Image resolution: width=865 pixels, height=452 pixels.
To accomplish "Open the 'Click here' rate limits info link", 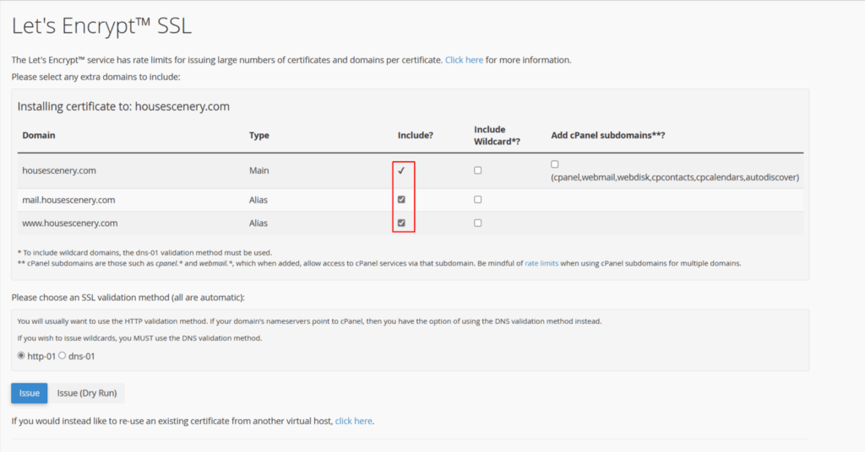I will (x=464, y=60).
